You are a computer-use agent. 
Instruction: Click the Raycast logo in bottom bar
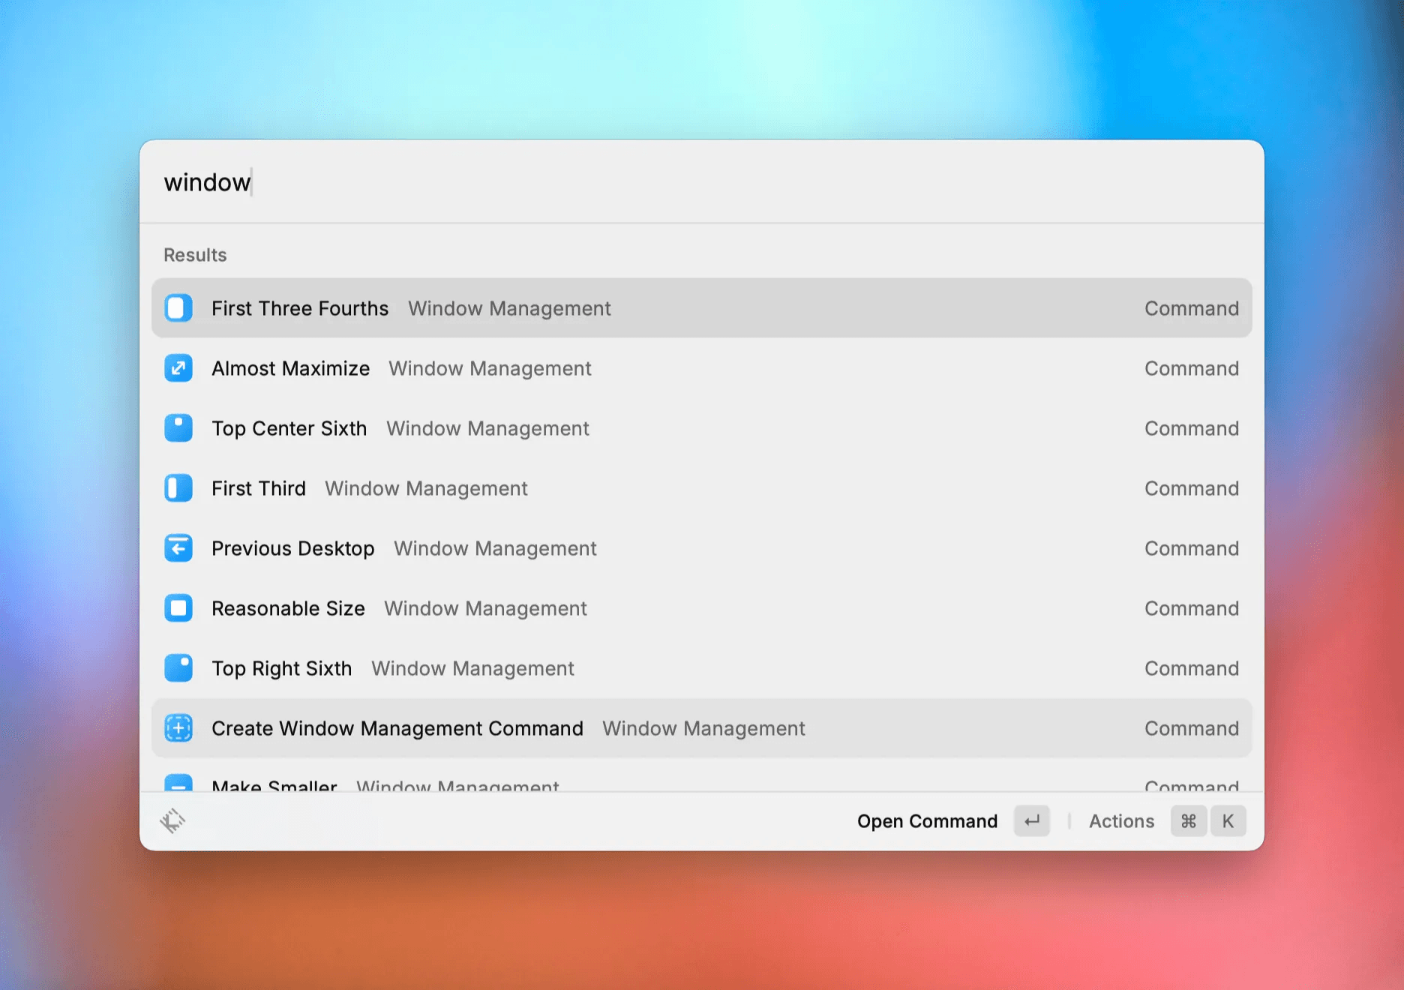pos(172,821)
